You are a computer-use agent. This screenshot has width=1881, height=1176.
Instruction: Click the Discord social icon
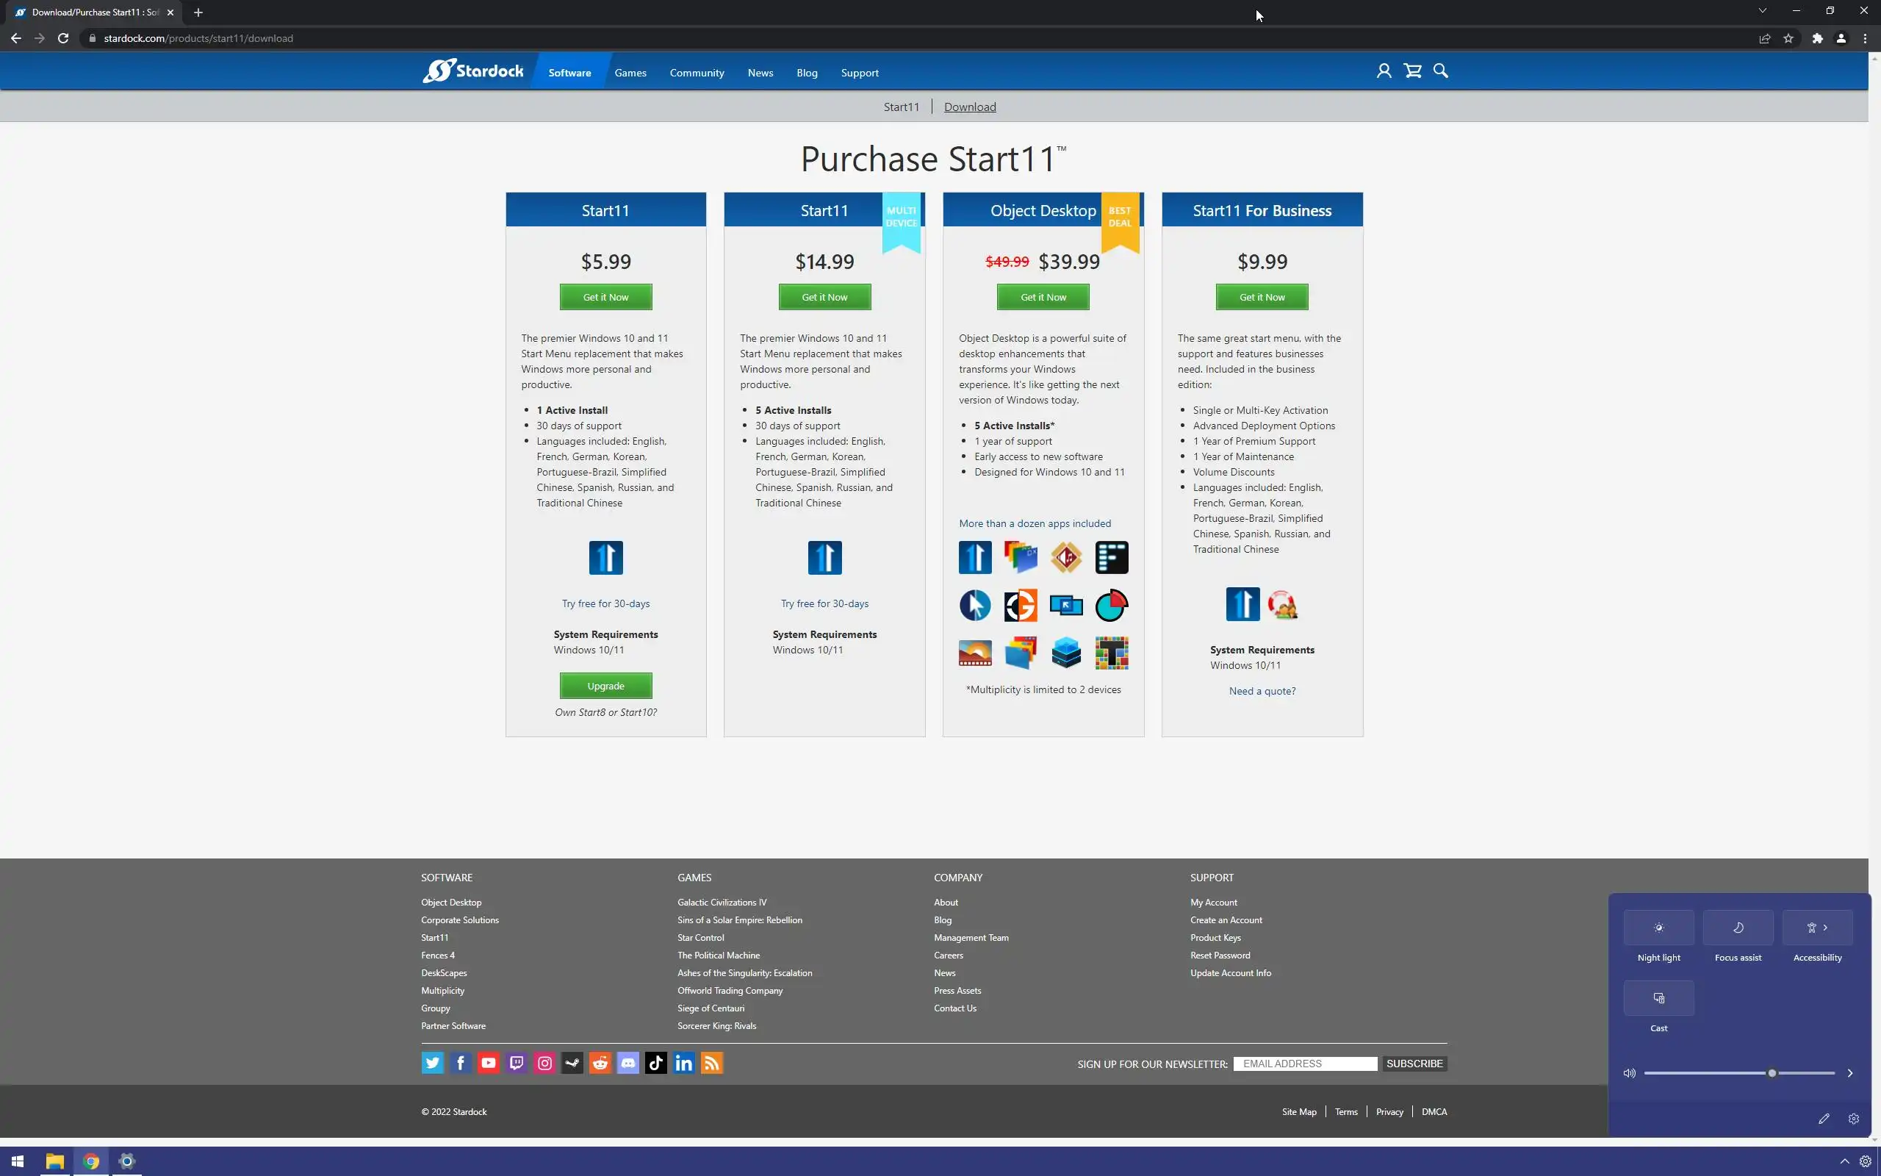[628, 1063]
